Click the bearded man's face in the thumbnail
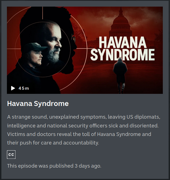The image size is (170, 180). tap(53, 43)
